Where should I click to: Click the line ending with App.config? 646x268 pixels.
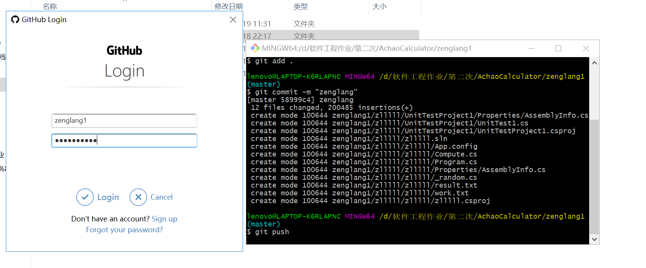click(364, 146)
